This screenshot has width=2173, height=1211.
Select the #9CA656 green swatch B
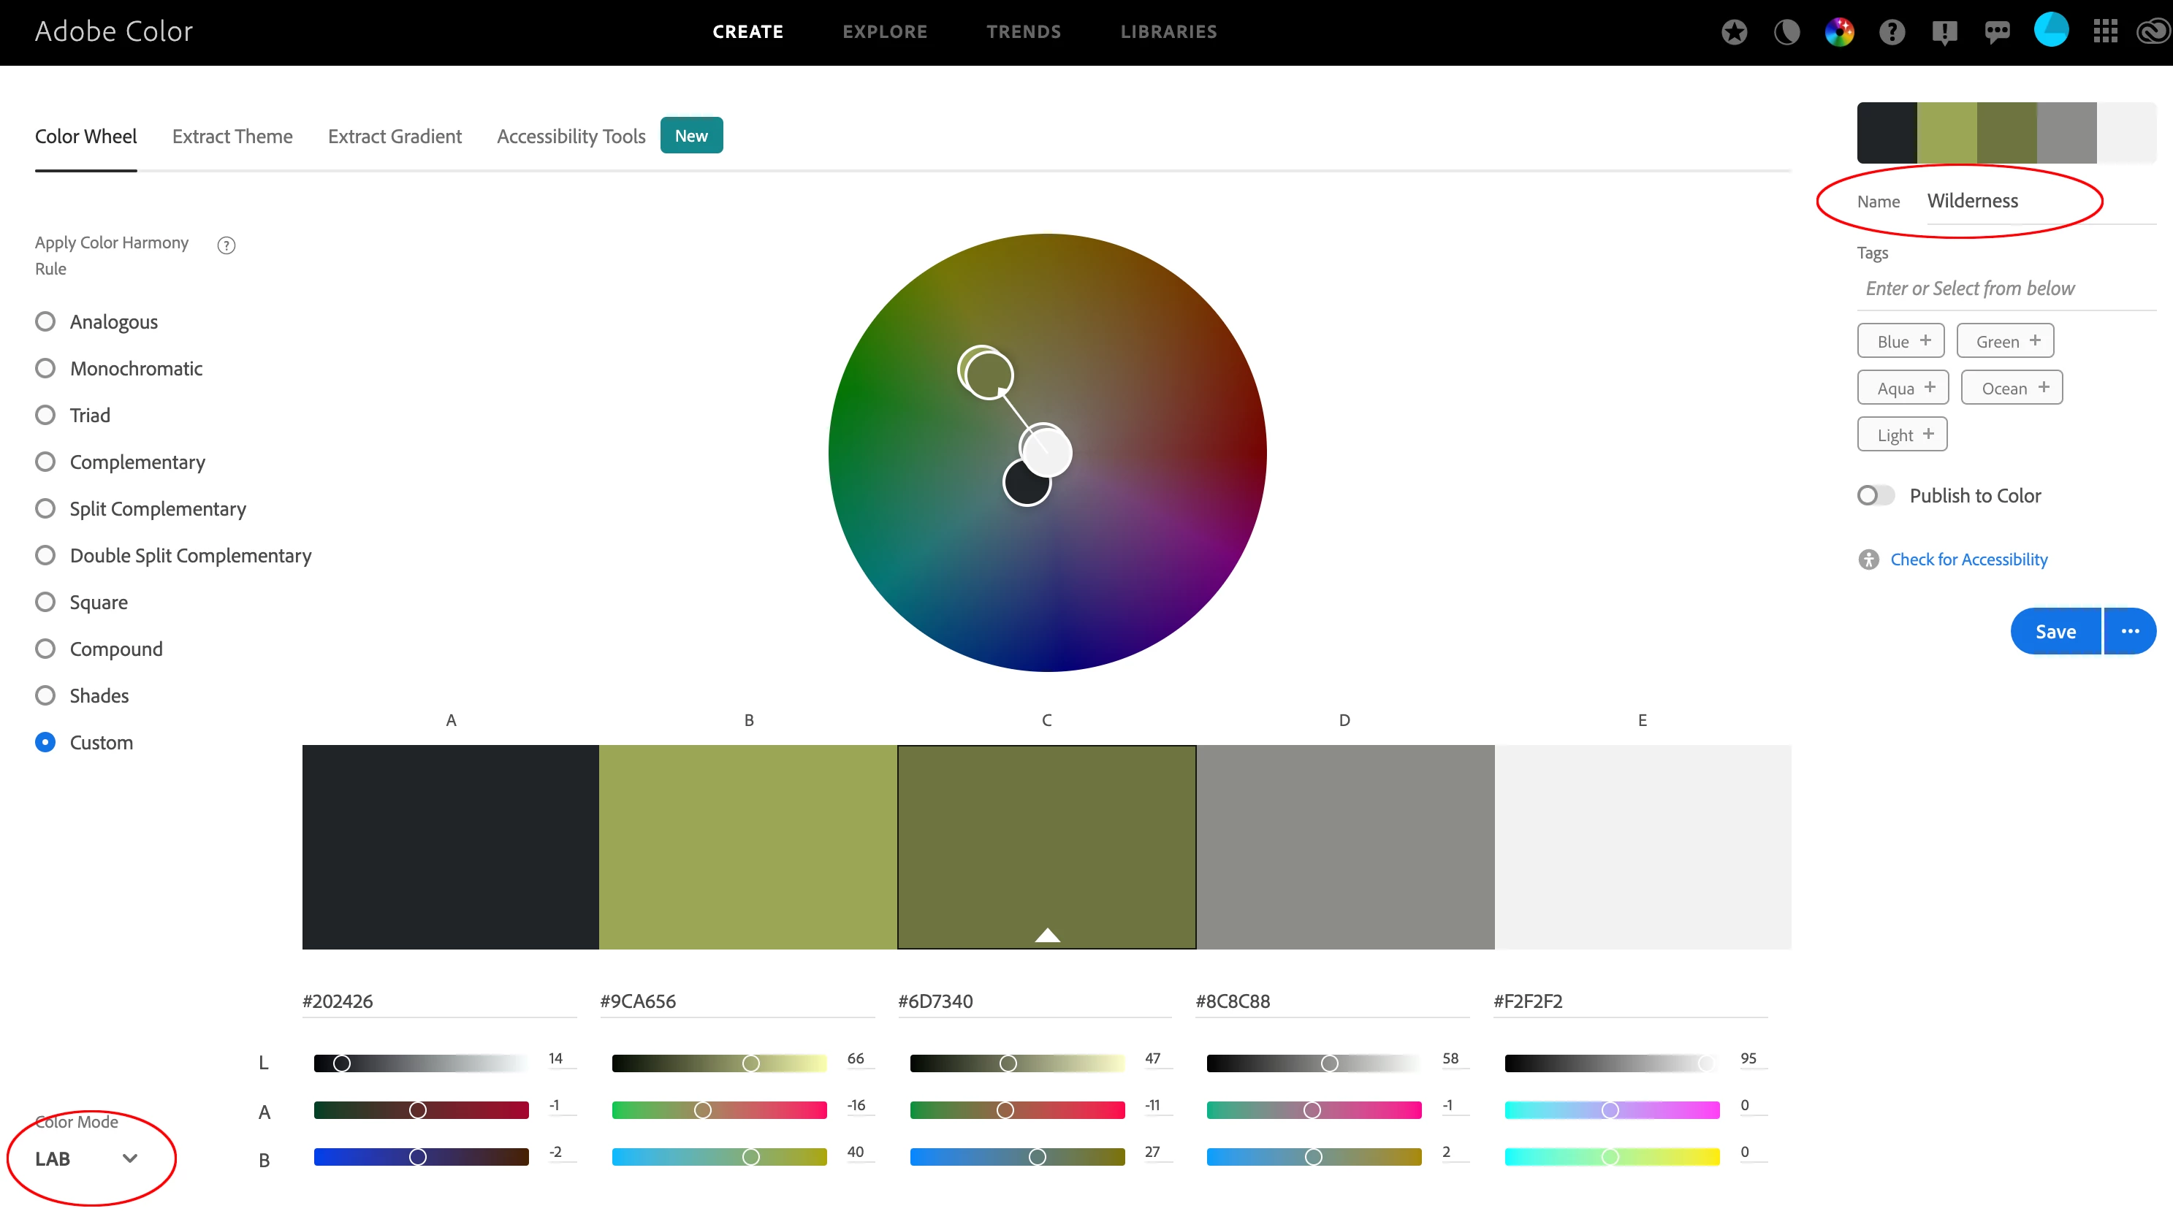747,846
